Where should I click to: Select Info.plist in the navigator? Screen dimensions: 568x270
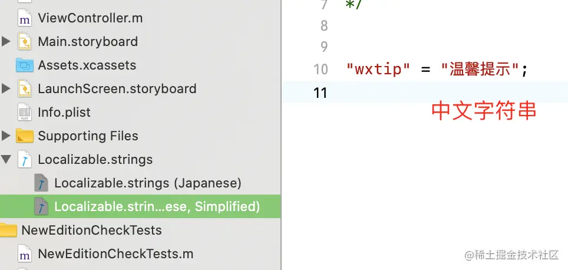(64, 113)
